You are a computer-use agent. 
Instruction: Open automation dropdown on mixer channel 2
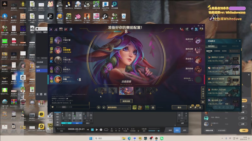pos(77,121)
